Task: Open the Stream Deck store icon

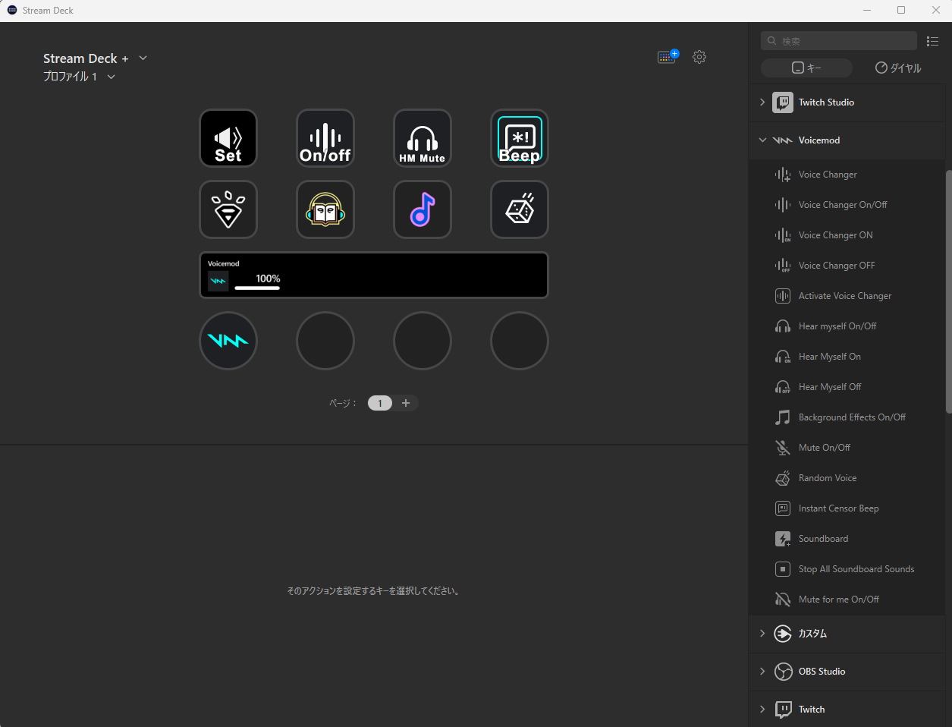Action: [x=668, y=57]
